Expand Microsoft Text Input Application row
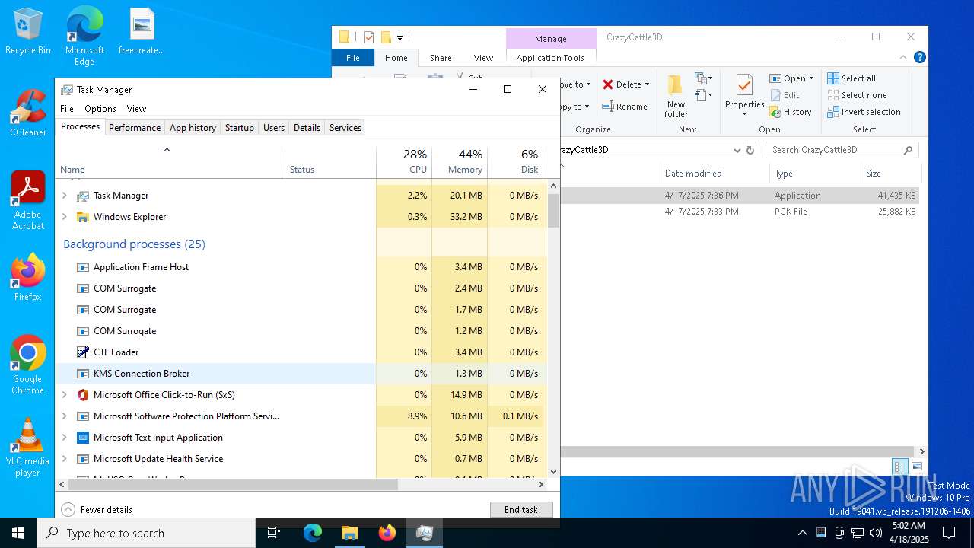Screen dimensions: 974x548 (64, 438)
